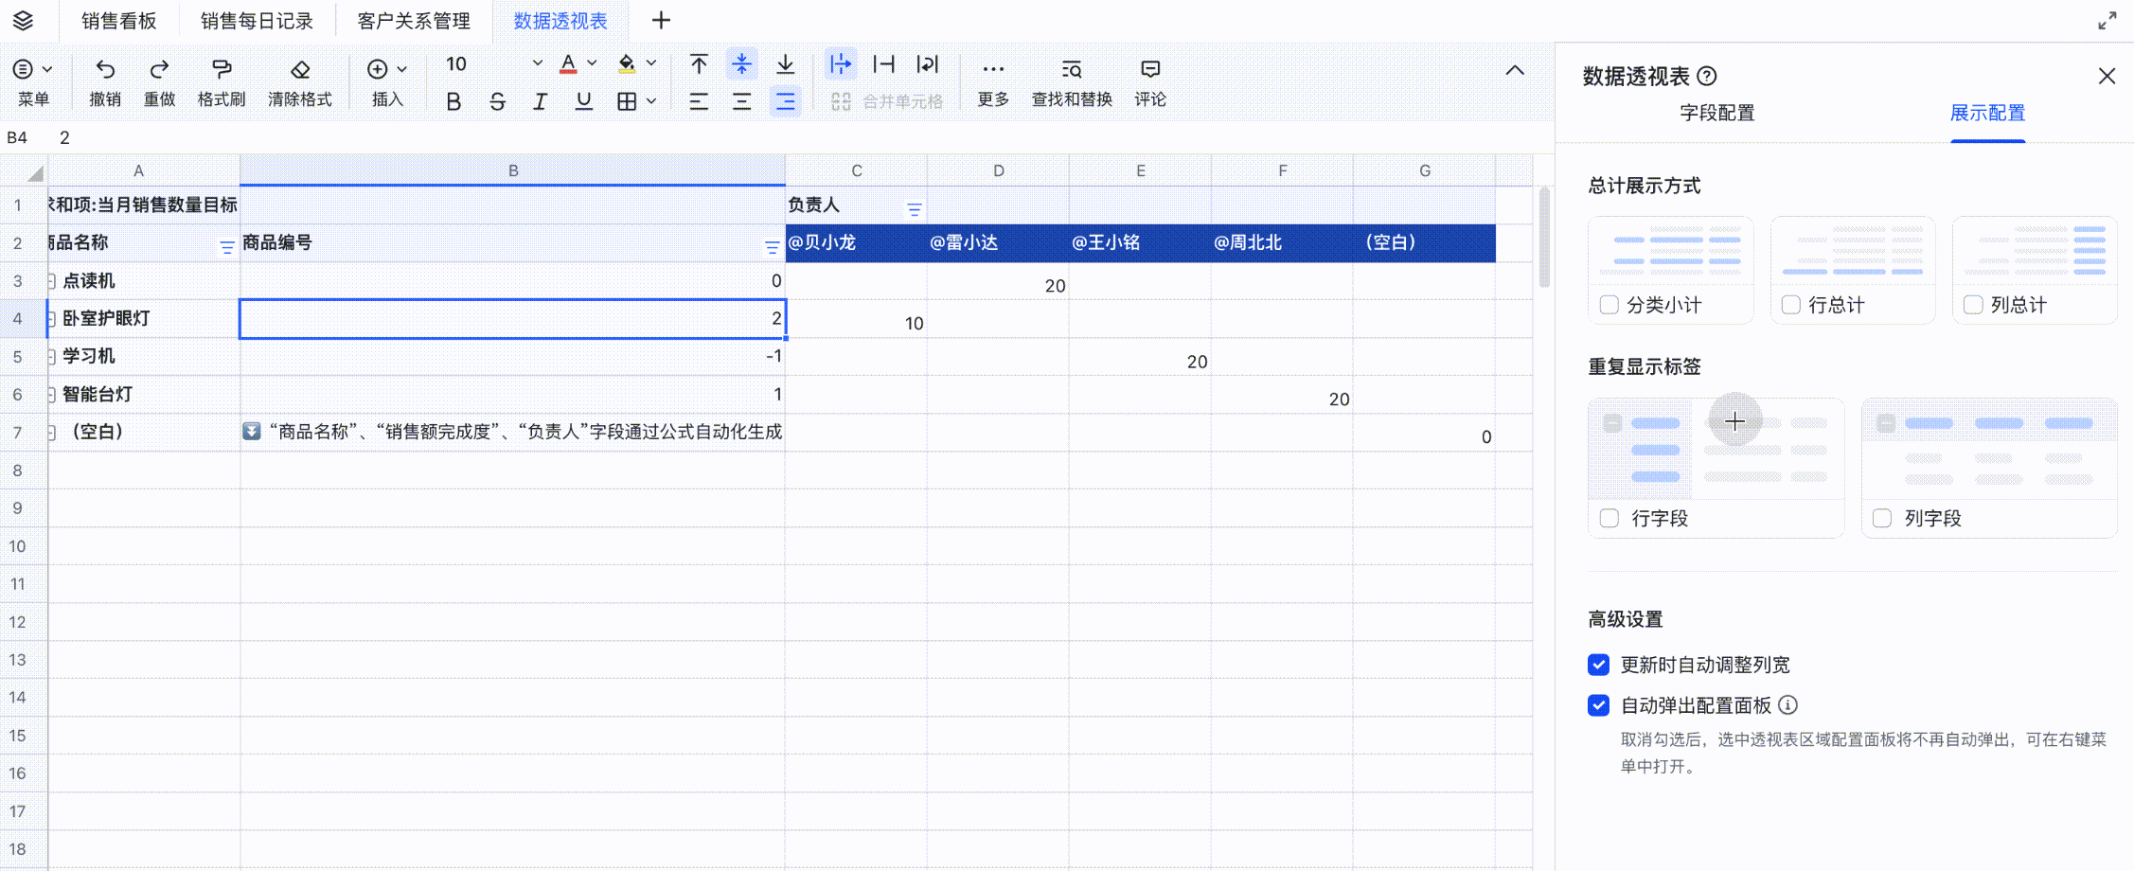Click the insert (插入) plus icon
This screenshot has height=871, width=2134.
377,69
